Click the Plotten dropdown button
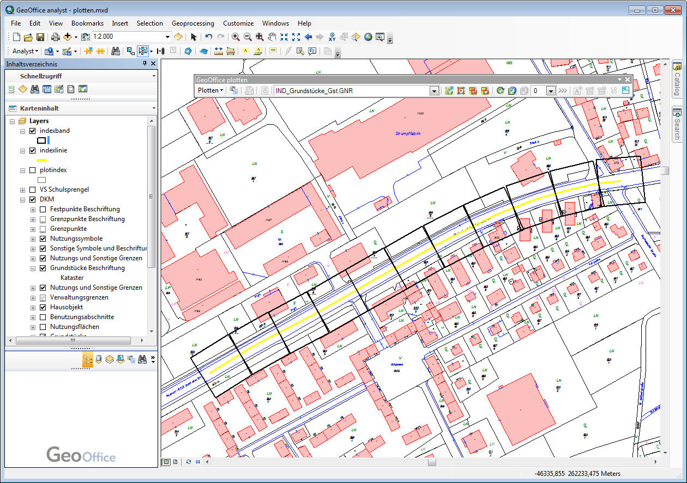687x483 pixels. [x=210, y=91]
